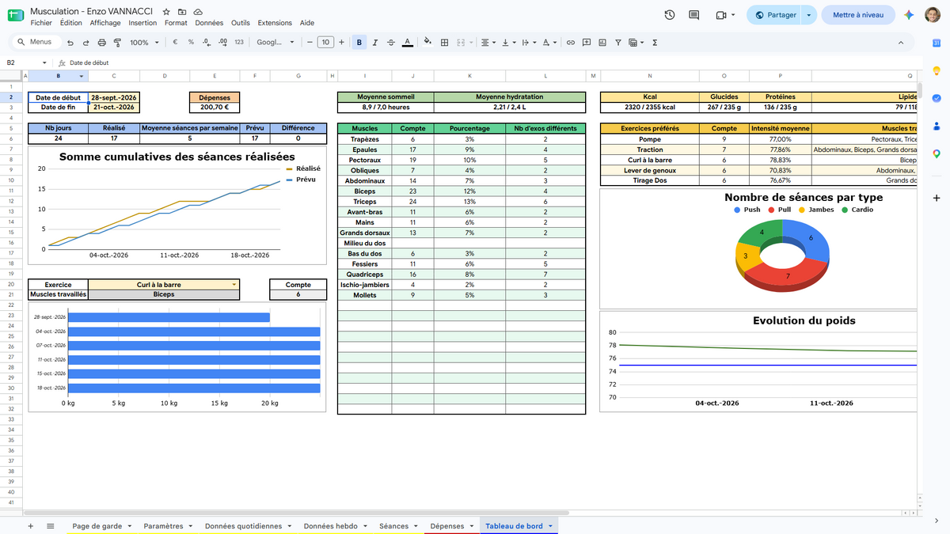The height and width of the screenshot is (534, 950).
Task: Open the text color picker
Action: [407, 43]
